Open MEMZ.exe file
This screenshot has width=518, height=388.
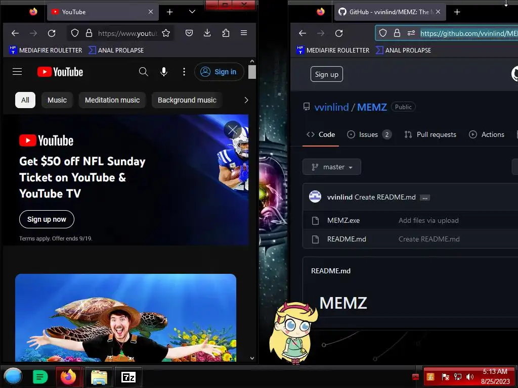point(343,220)
